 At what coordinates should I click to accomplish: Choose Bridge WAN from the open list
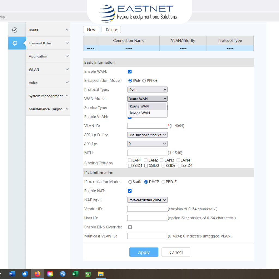click(x=140, y=113)
